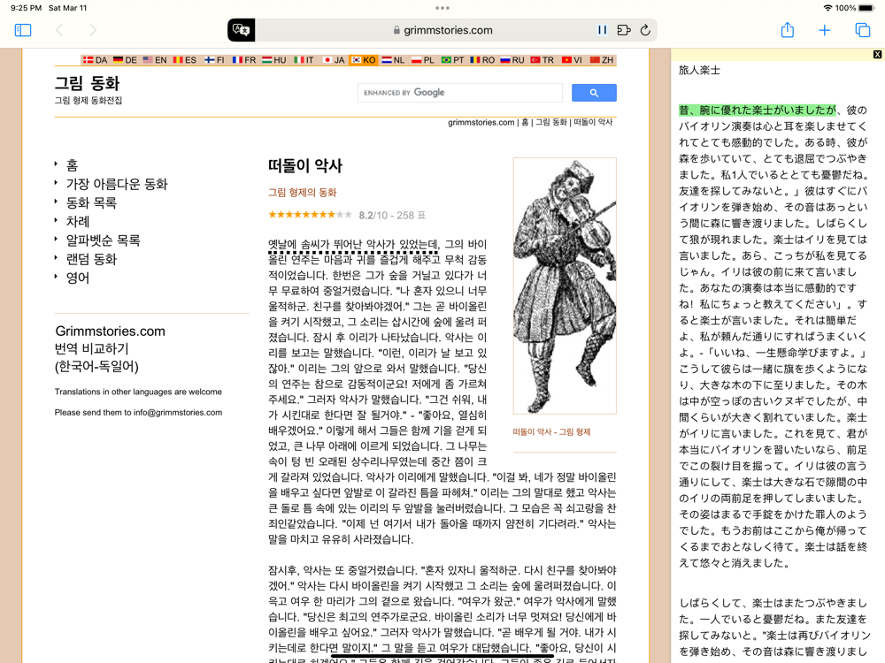Reload the grimmstories.com page
The height and width of the screenshot is (663, 885).
coord(645,30)
